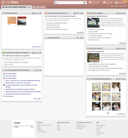Open the Alien Landing article thumbnail
Viewport: 128px width, 138px height.
coord(93,23)
